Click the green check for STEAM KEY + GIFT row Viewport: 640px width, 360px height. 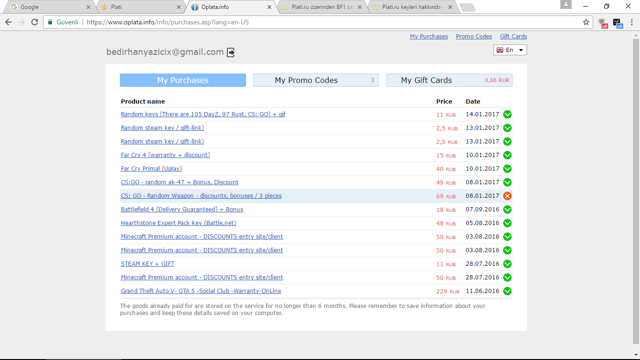507,264
